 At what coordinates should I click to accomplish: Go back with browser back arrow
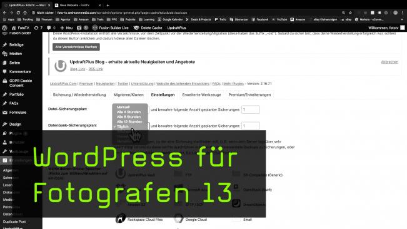(x=4, y=13)
